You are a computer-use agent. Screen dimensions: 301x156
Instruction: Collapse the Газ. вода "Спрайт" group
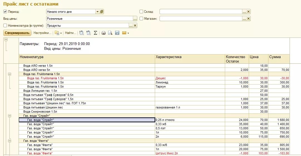click(10, 116)
